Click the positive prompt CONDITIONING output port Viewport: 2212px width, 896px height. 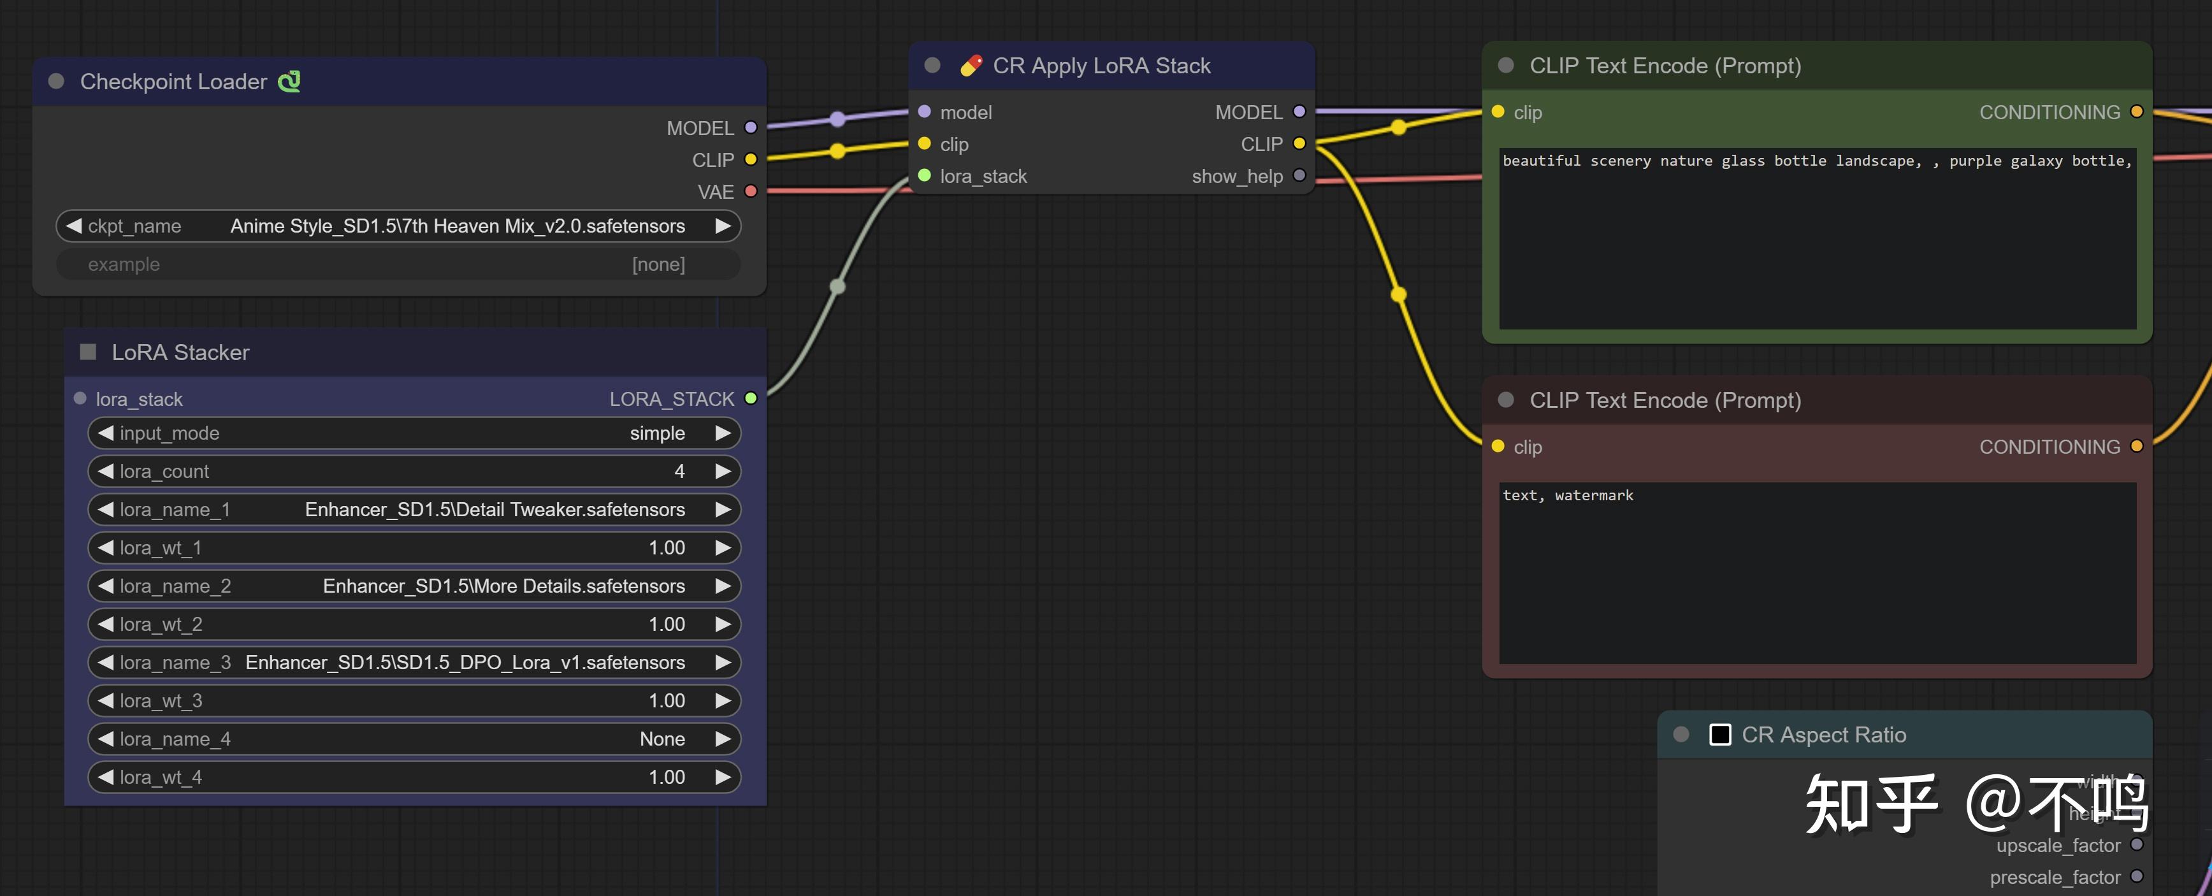(2136, 113)
